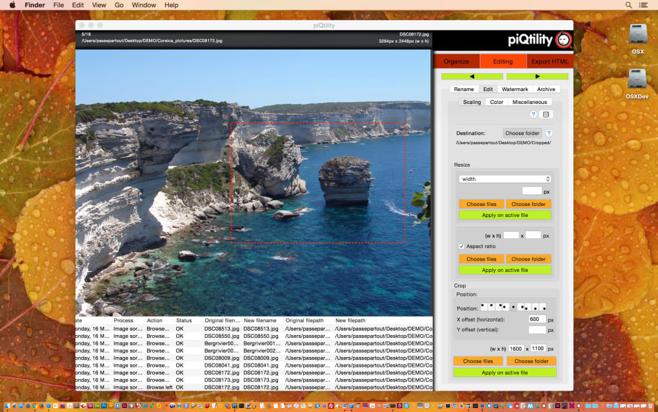Click Choose folder below Aspect ratio
658x412 pixels.
click(528, 259)
